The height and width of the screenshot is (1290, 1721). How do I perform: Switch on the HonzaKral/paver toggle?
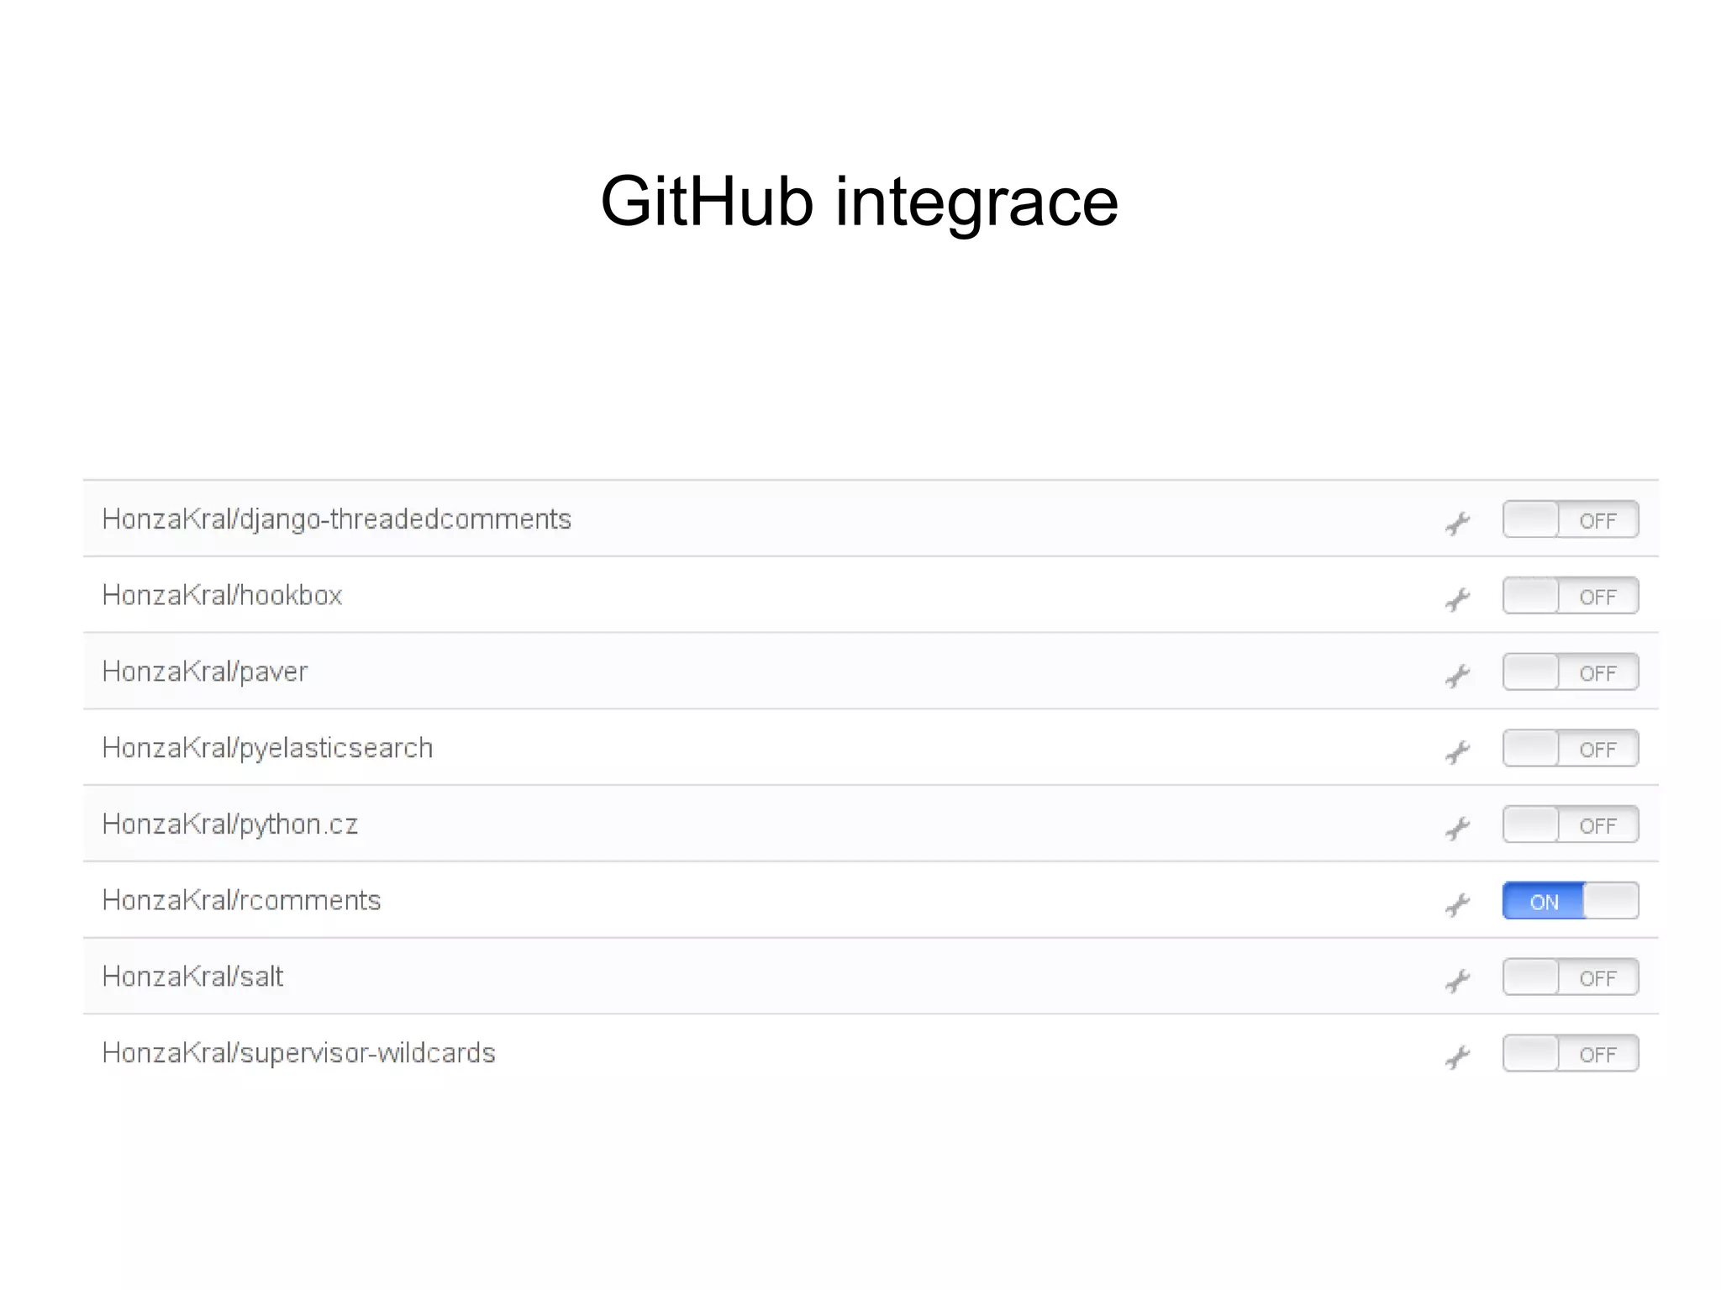pyautogui.click(x=1570, y=672)
